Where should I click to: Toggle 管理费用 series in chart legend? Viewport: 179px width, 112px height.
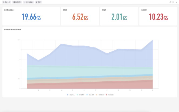click(80, 95)
